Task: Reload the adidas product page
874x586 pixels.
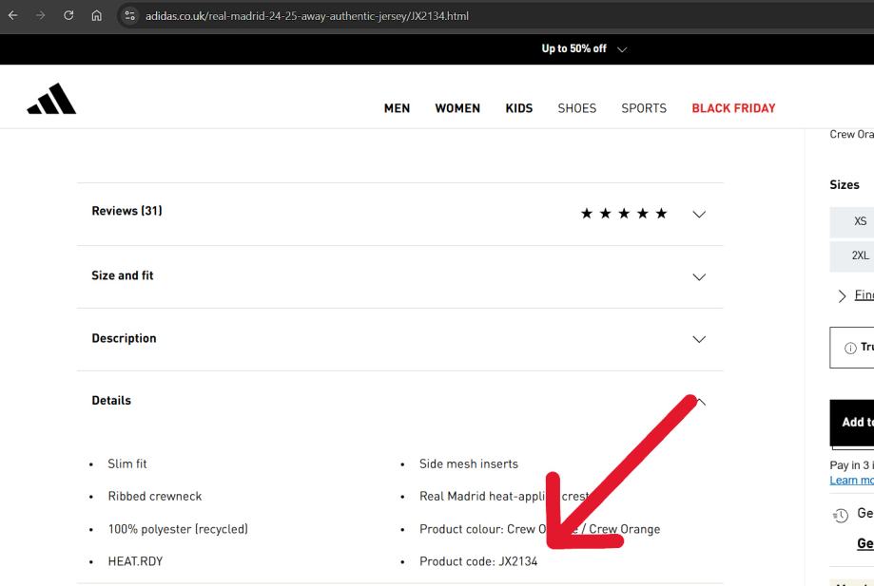Action: (x=68, y=15)
